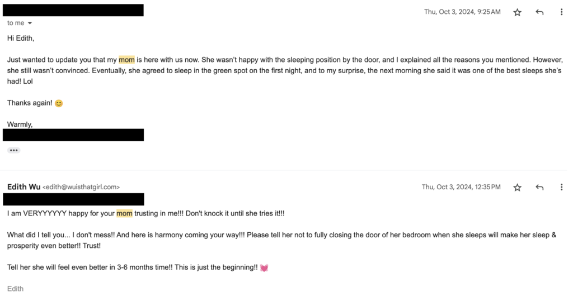This screenshot has height=297, width=573.
Task: Star the 9:25 AM email
Action: 517,12
